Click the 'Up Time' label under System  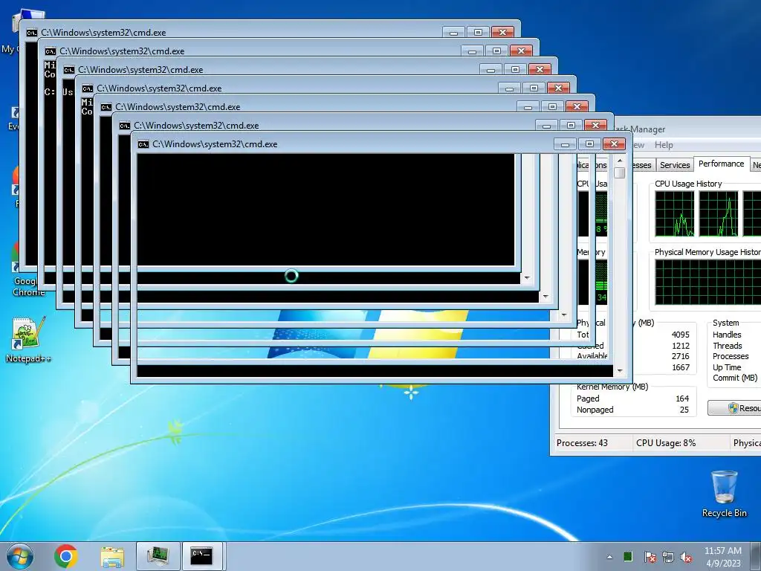pyautogui.click(x=727, y=367)
